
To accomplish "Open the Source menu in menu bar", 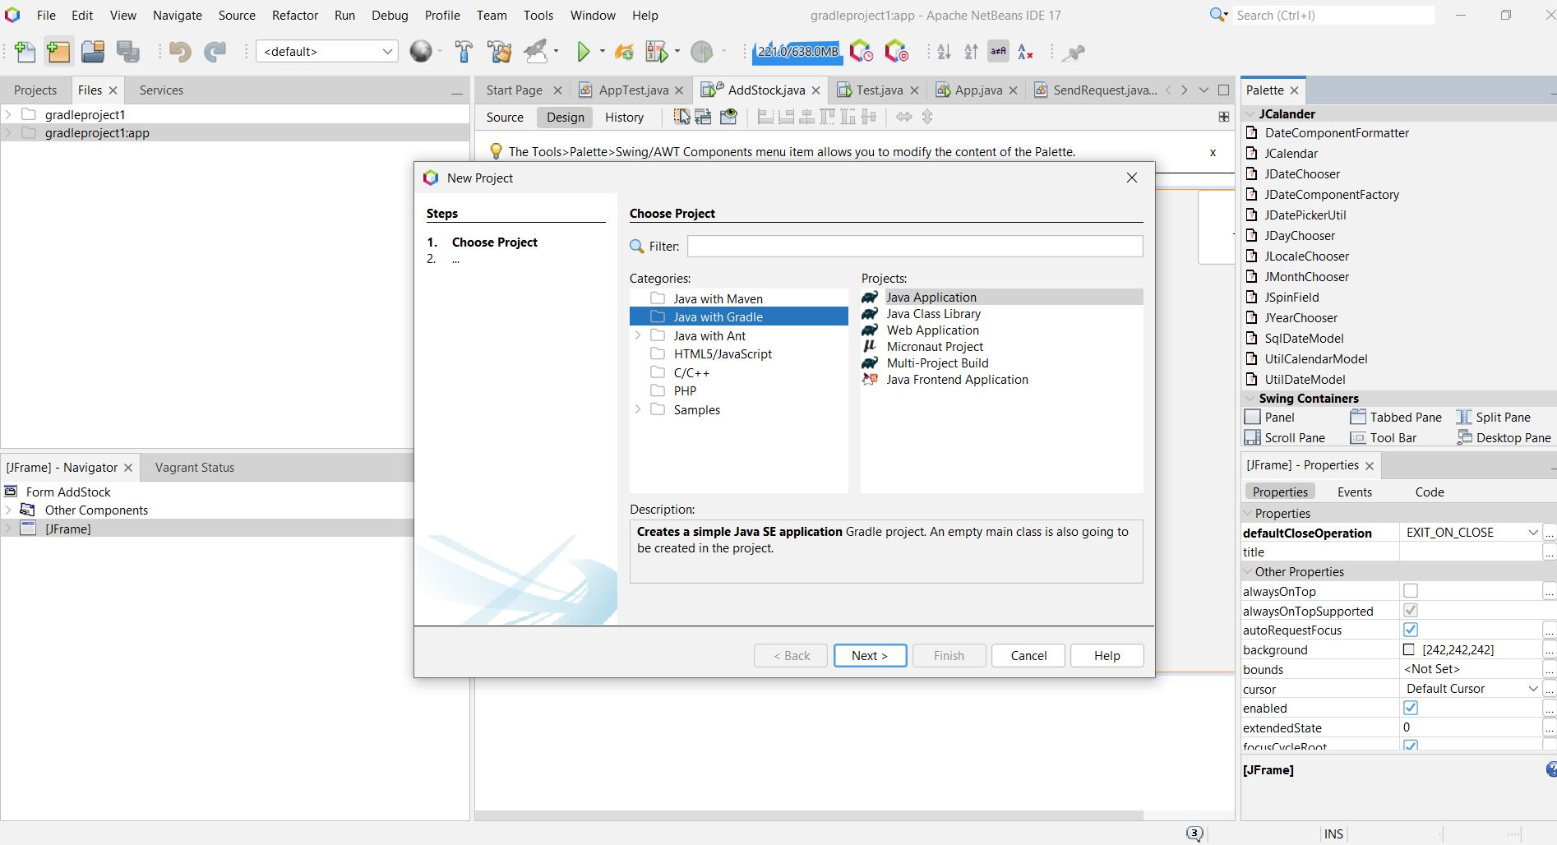I will 237,16.
